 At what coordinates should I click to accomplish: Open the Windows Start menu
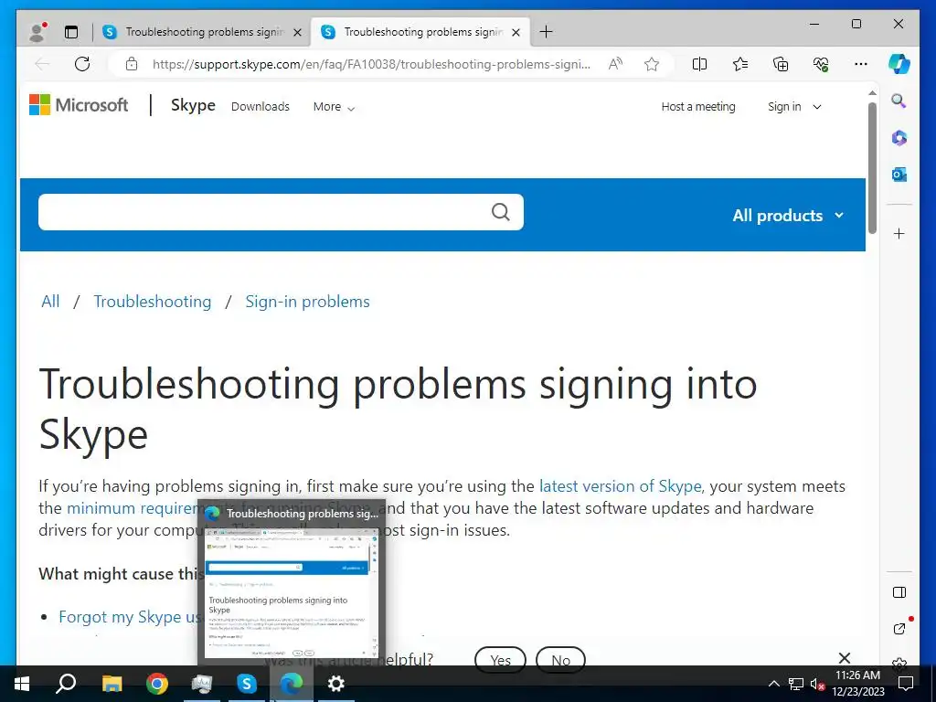coord(22,684)
